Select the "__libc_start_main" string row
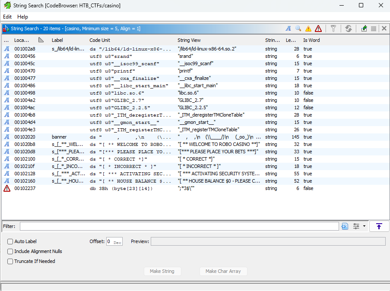390x291 pixels. click(196, 85)
